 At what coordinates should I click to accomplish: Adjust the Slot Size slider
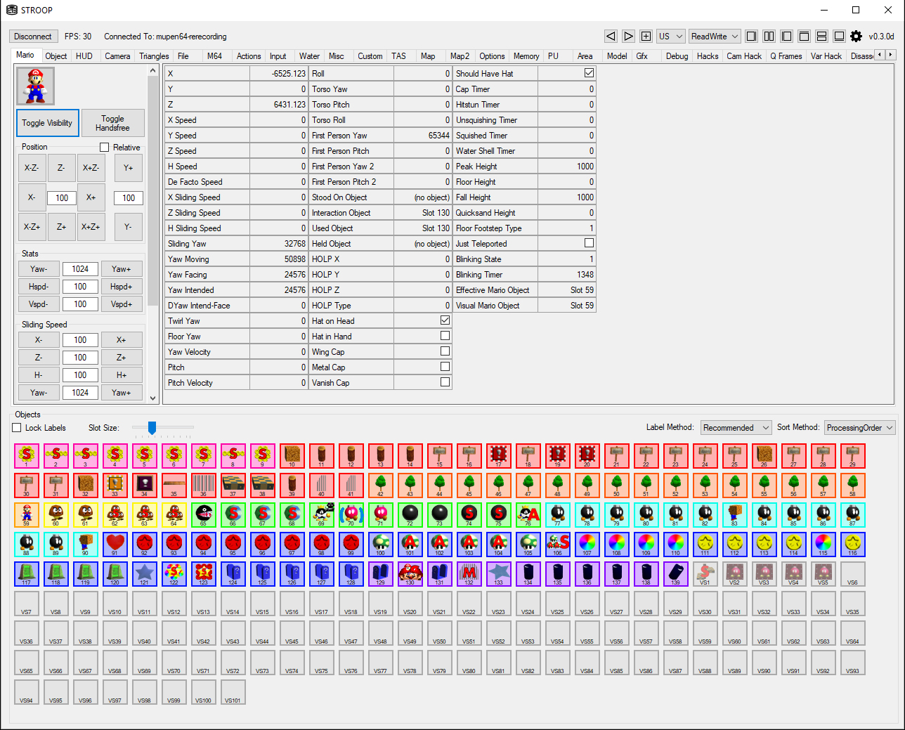152,427
